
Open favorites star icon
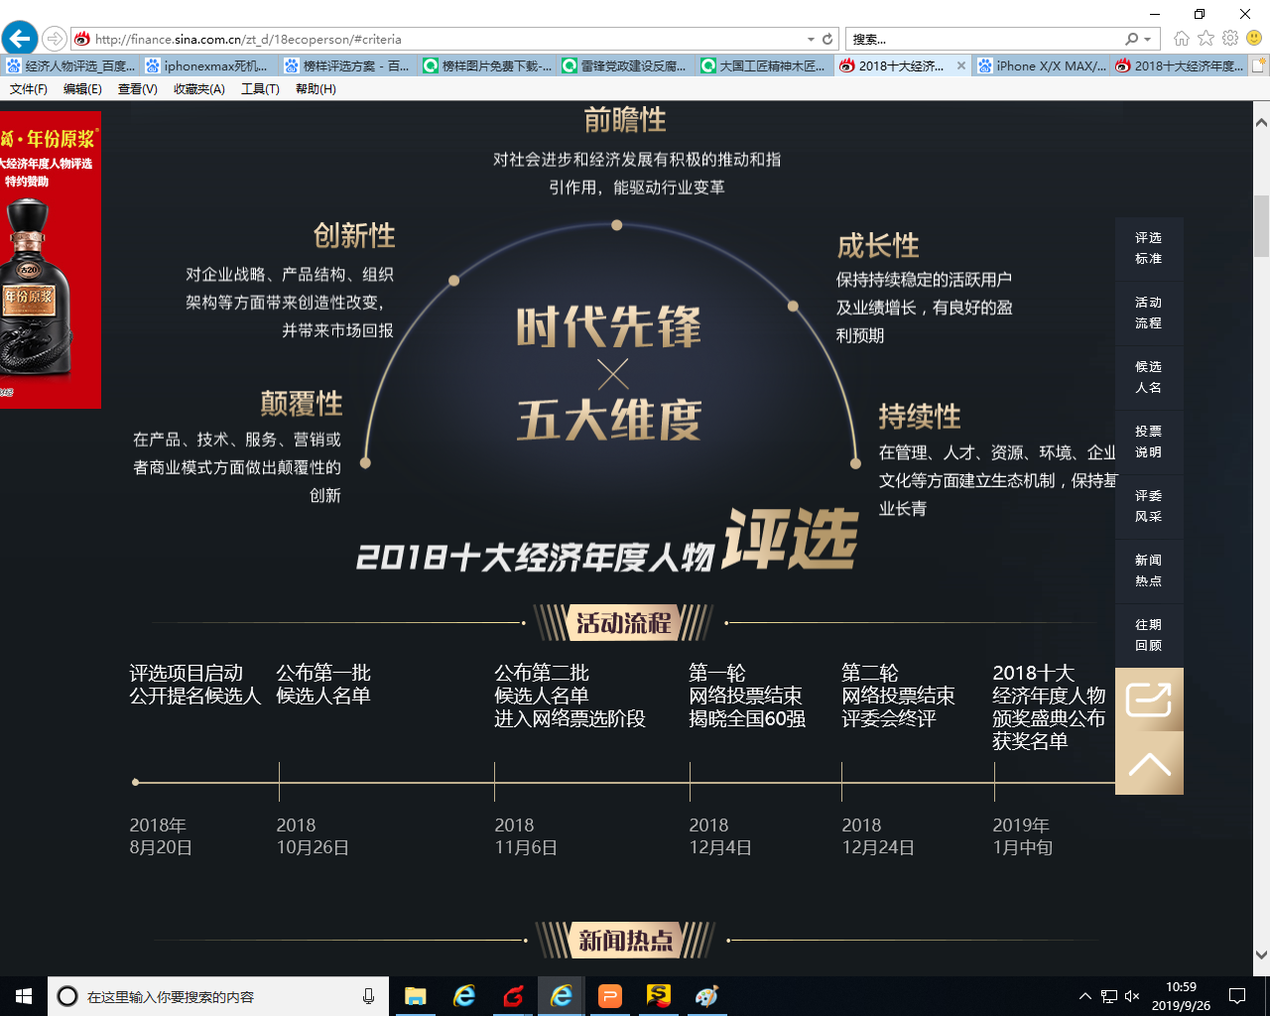(1206, 39)
